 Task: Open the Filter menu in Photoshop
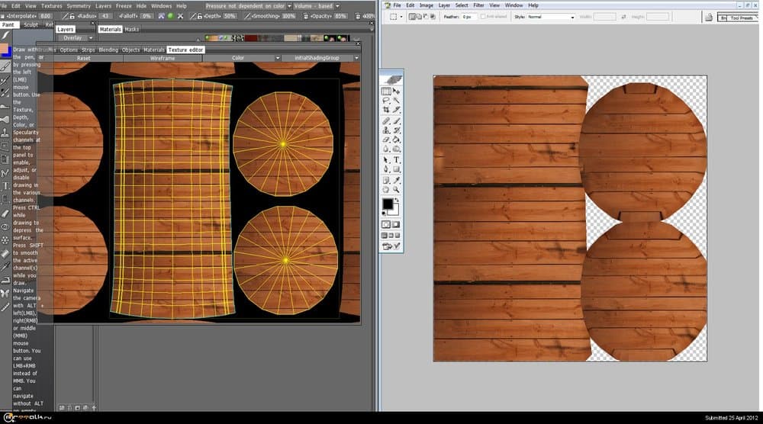[479, 5]
